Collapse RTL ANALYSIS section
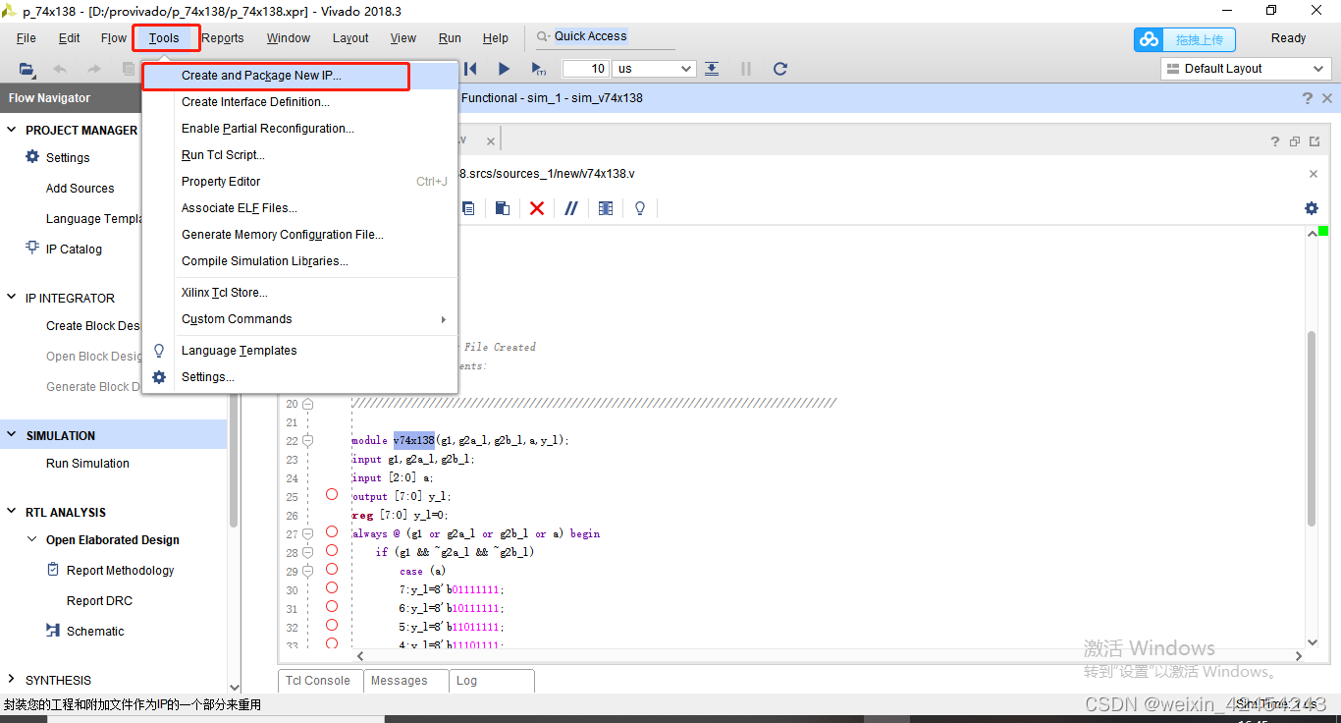Viewport: 1341px width, 723px height. pyautogui.click(x=12, y=513)
